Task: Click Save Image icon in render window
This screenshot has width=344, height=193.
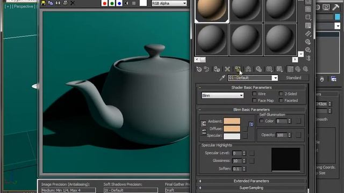Action: (43, 3)
